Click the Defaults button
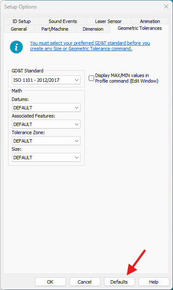173x290 pixels. pyautogui.click(x=119, y=281)
